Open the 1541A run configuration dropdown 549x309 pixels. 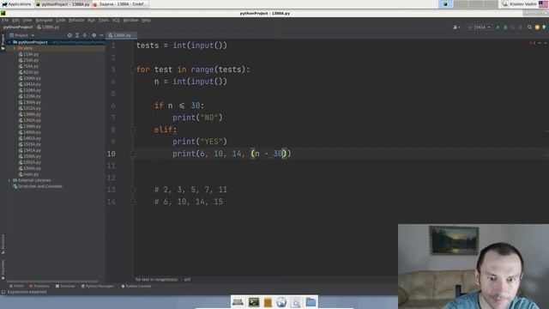(479, 27)
